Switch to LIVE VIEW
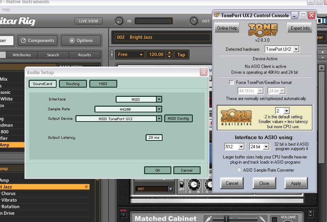Viewport: 327px width, 222px height. pyautogui.click(x=88, y=21)
